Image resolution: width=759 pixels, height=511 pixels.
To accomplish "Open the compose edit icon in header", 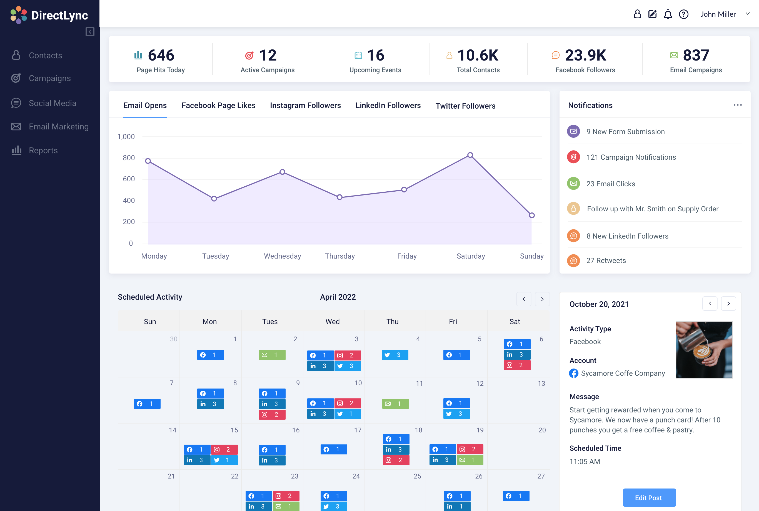I will pyautogui.click(x=652, y=14).
